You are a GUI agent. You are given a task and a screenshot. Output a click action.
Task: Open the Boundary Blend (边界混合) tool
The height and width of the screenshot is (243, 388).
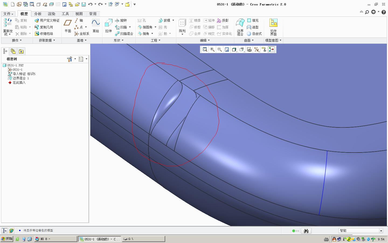coord(240,27)
